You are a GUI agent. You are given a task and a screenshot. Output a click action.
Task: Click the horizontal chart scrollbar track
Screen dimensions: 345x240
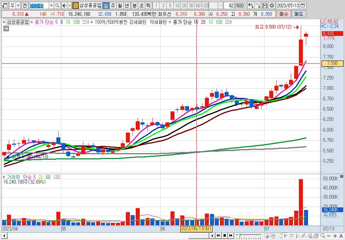point(108,236)
